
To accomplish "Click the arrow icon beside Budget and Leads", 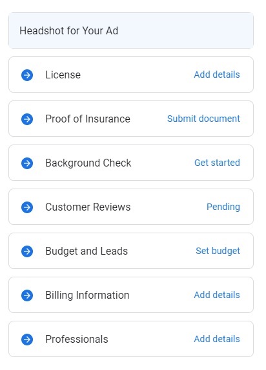I will (27, 251).
